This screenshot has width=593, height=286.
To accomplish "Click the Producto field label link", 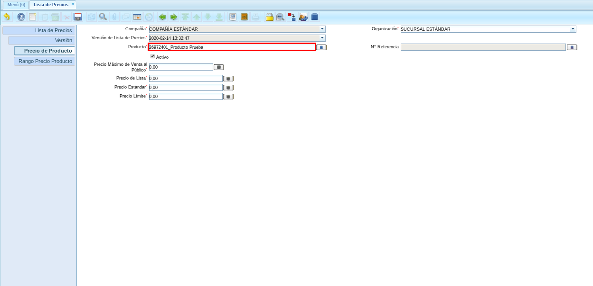I will coord(137,47).
